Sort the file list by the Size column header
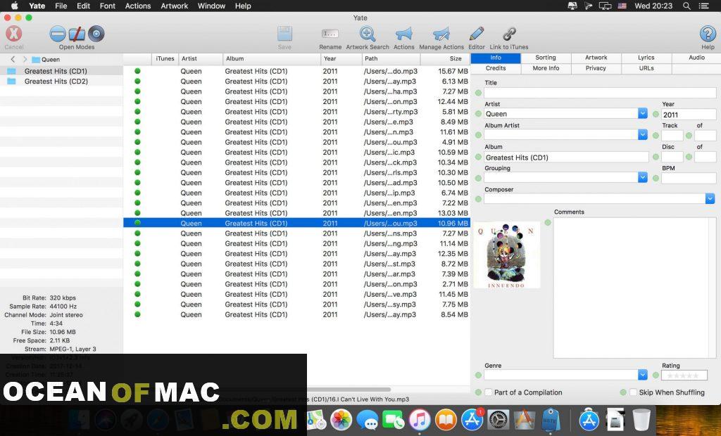The height and width of the screenshot is (436, 721). click(x=445, y=59)
